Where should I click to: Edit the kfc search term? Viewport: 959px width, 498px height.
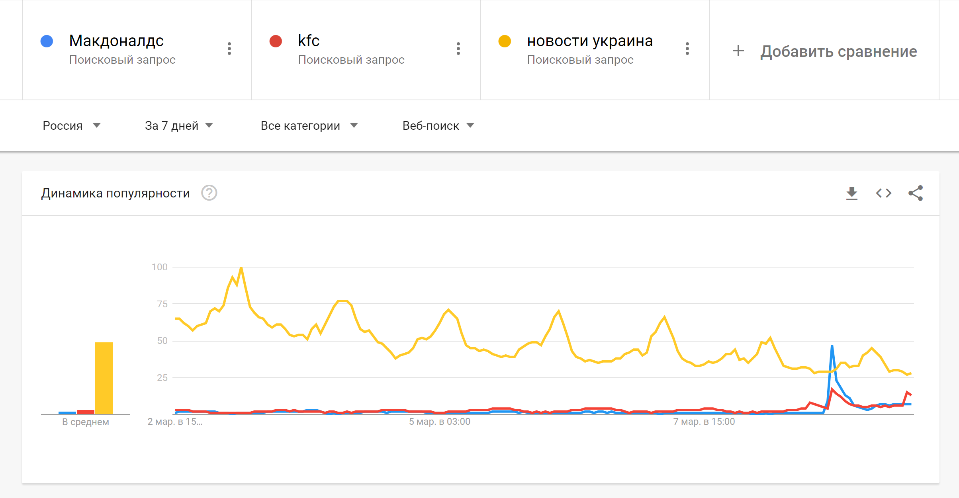point(309,41)
